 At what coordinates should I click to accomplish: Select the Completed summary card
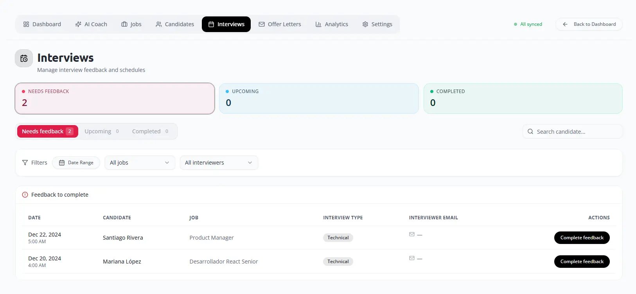[x=523, y=99]
